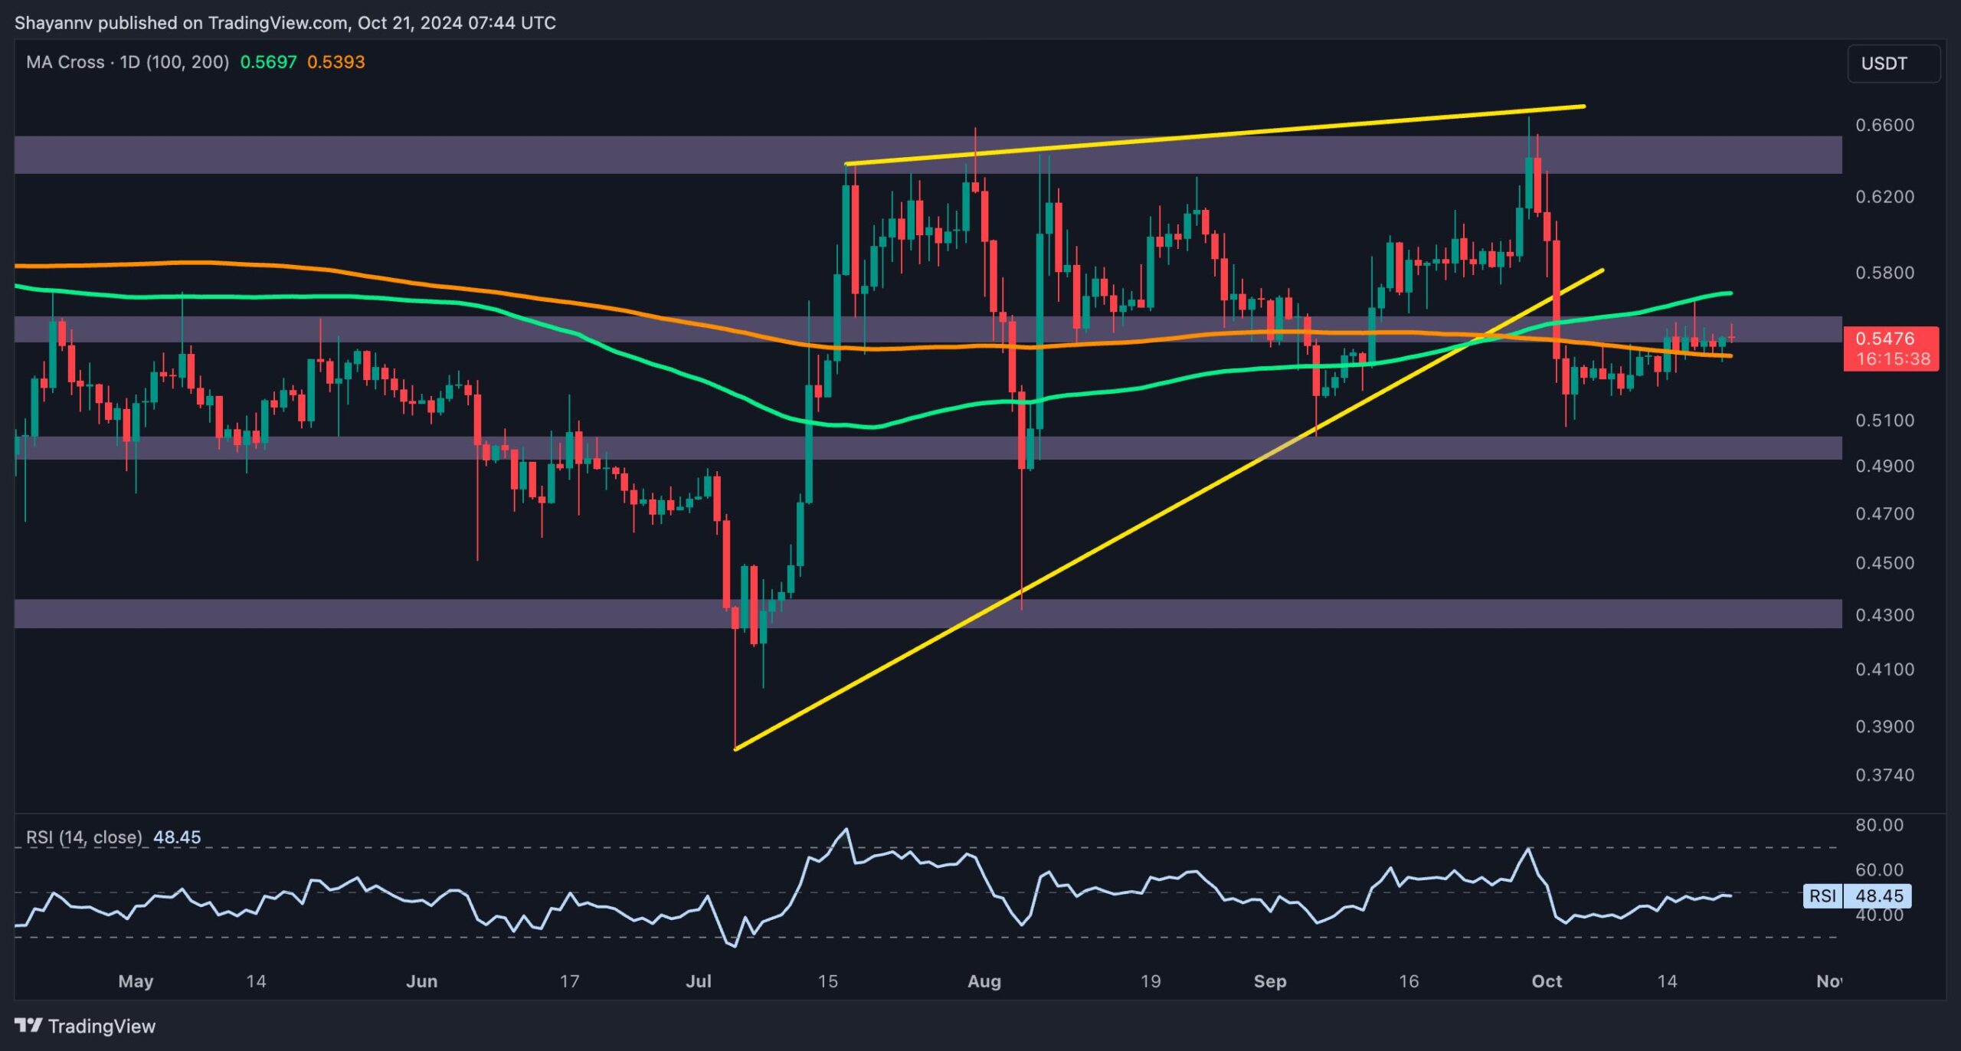Click the May date marker on the time axis
Image resolution: width=1961 pixels, height=1051 pixels.
(136, 981)
